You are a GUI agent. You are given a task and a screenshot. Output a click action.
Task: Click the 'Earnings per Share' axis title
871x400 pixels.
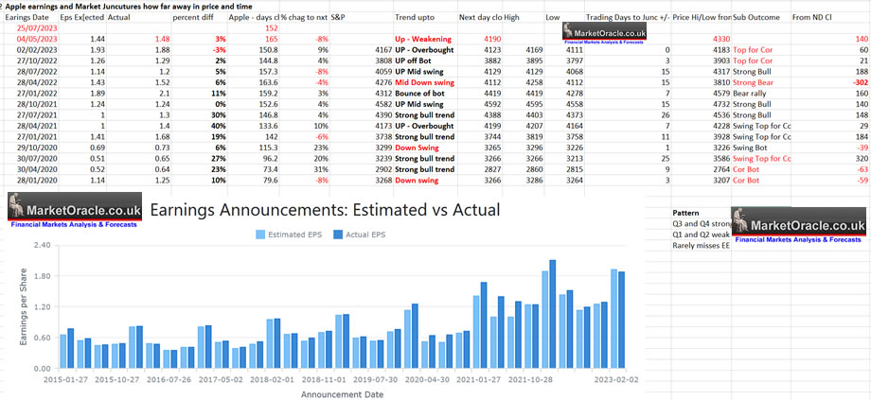(x=24, y=306)
